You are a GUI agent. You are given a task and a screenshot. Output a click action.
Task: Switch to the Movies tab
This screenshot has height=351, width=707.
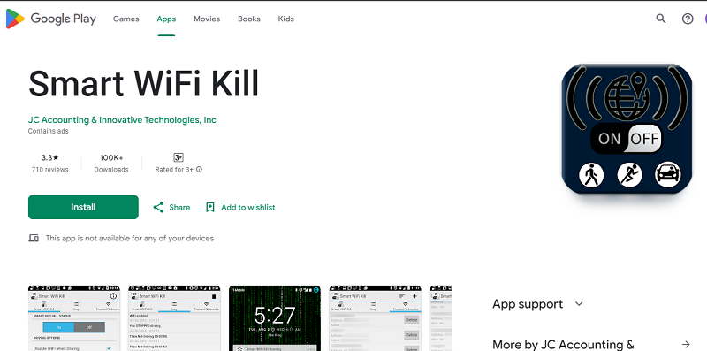pyautogui.click(x=207, y=19)
